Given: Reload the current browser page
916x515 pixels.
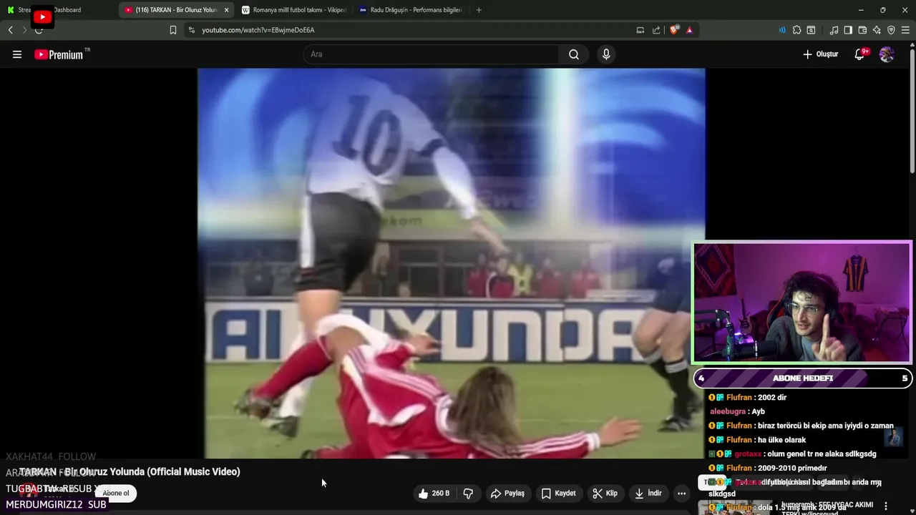Looking at the screenshot, I should click(39, 30).
